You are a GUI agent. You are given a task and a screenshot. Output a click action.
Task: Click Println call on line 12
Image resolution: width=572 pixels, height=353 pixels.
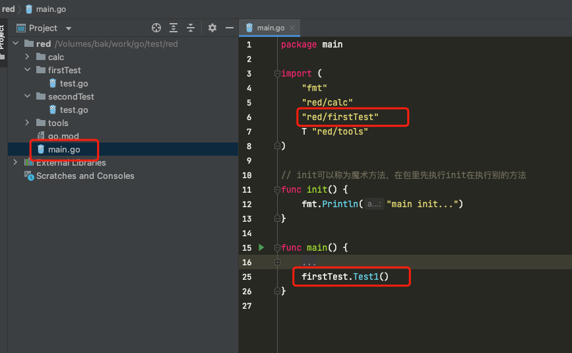[x=340, y=205]
